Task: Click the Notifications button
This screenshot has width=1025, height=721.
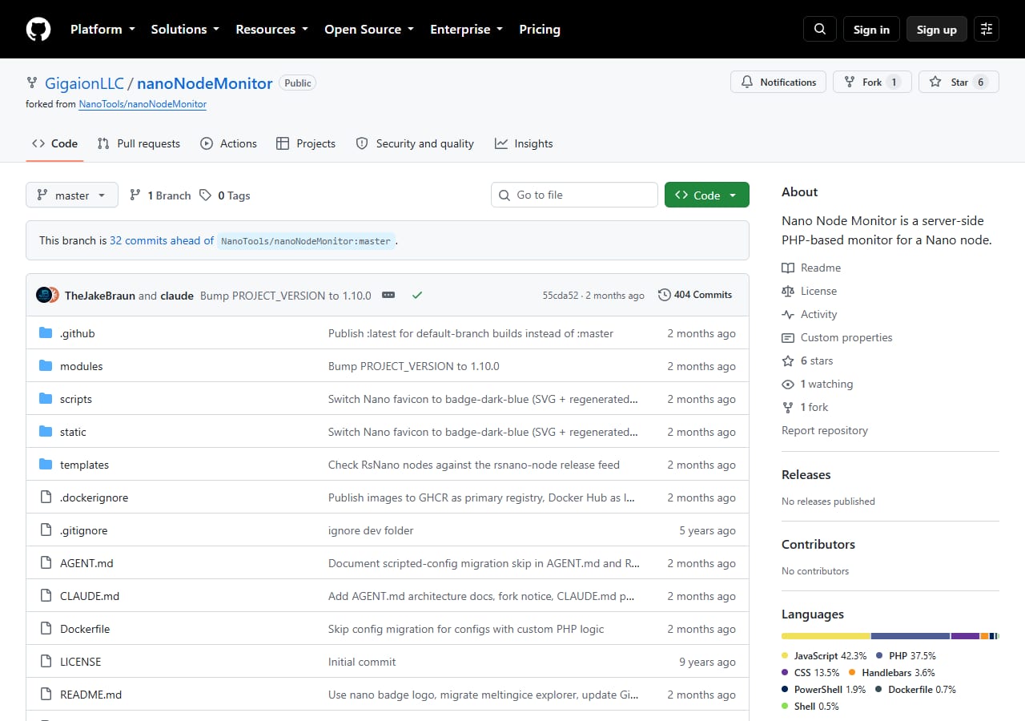Action: [x=778, y=82]
